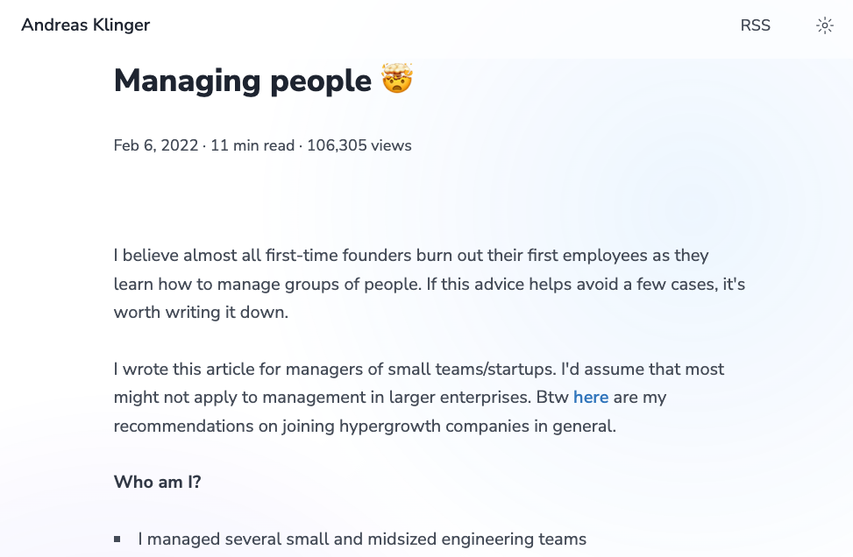Toggle the light/dark theme sun icon
This screenshot has height=557, width=853.
[x=824, y=25]
